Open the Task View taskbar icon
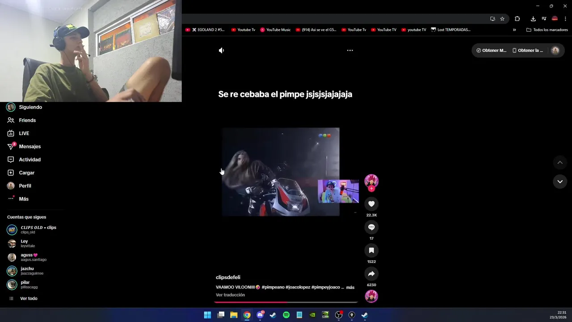 tap(221, 315)
